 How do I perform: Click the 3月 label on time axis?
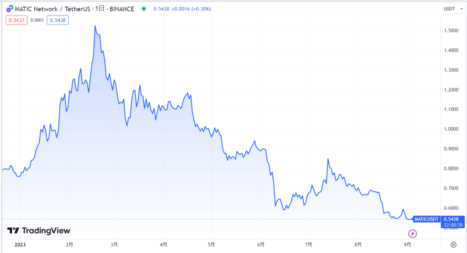[x=114, y=245]
